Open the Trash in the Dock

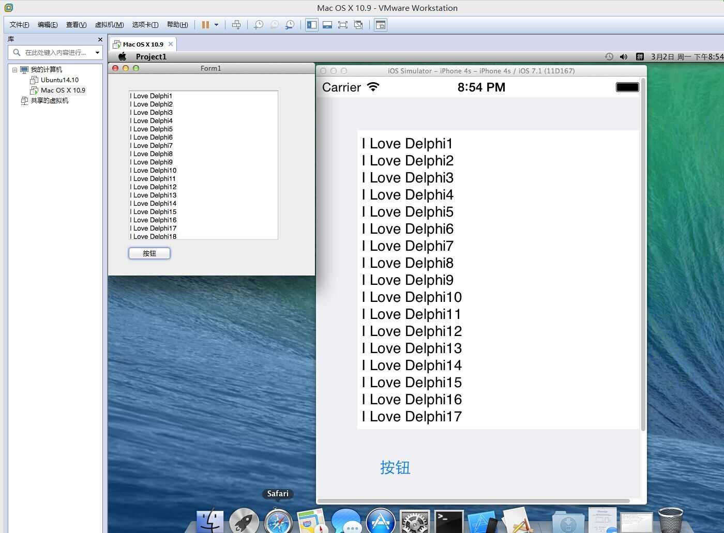point(671,520)
